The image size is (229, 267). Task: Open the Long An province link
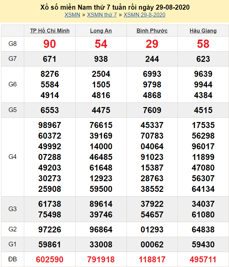point(101,31)
